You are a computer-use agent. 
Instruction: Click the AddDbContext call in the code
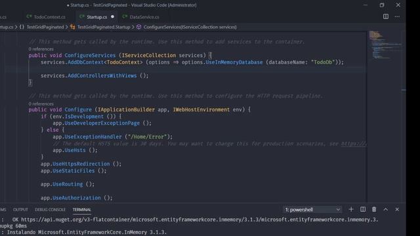[x=85, y=62]
